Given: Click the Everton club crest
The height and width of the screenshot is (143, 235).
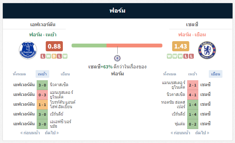Looking at the screenshot, I should point(28,50).
